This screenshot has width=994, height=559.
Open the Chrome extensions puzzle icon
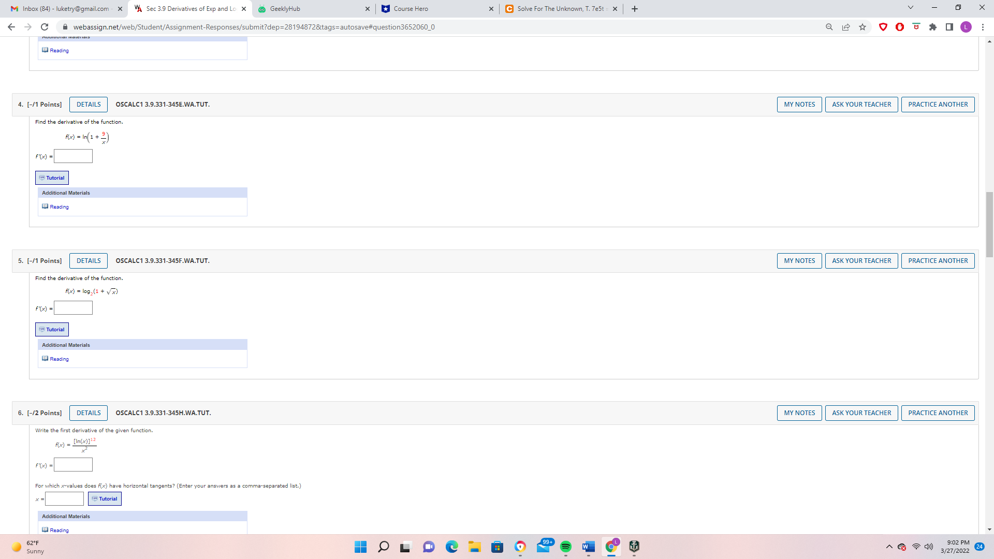pos(933,27)
